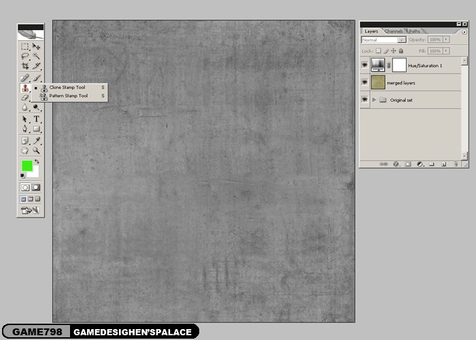Click the white layer mask thumbnail
This screenshot has width=476, height=340.
(x=399, y=65)
